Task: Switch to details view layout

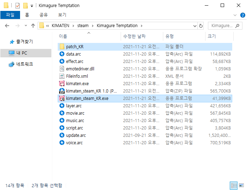Action: coord(234,185)
